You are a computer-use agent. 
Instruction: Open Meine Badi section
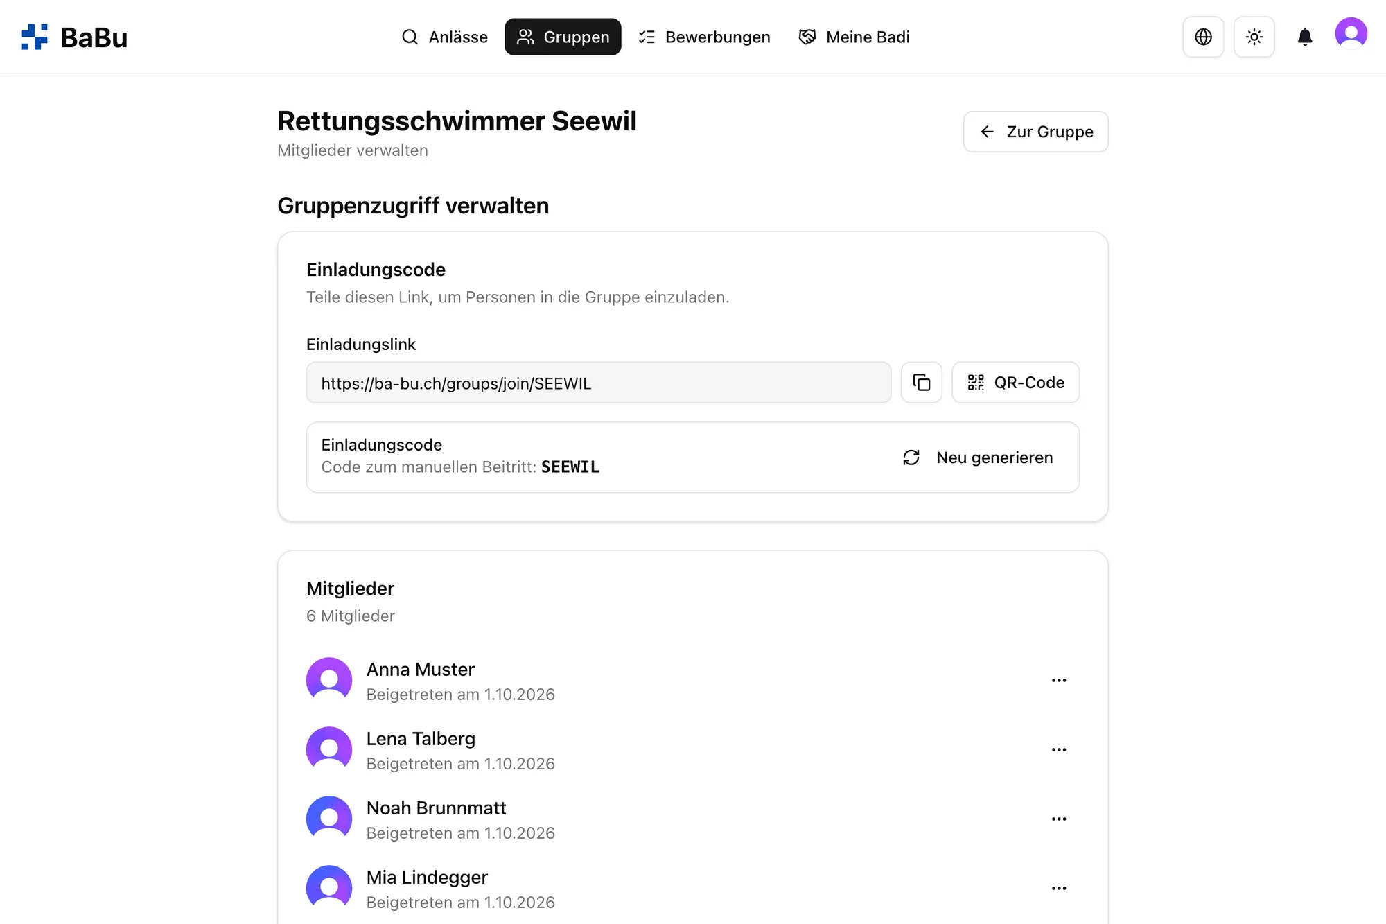[x=854, y=37]
